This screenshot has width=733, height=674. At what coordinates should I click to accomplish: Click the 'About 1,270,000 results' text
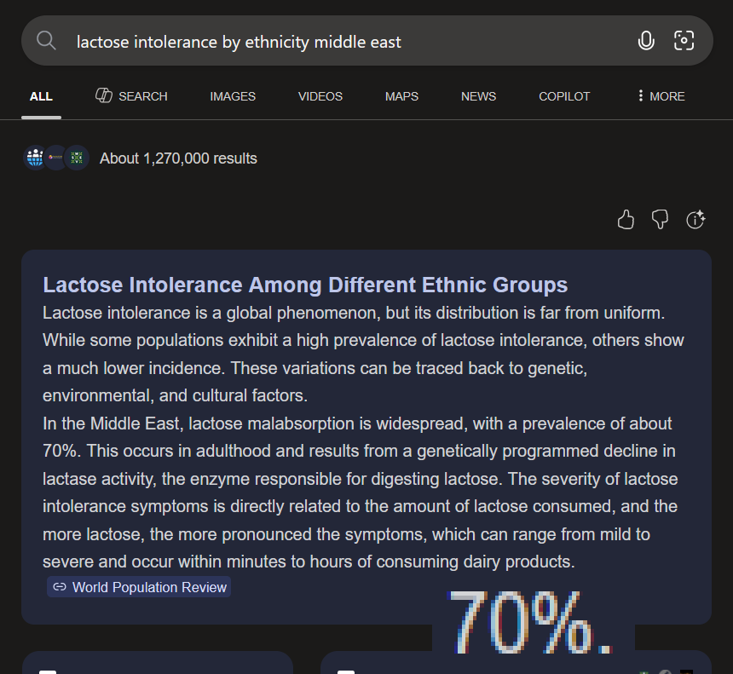tap(178, 158)
